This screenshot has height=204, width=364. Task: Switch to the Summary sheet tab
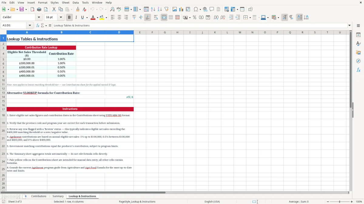(58, 196)
